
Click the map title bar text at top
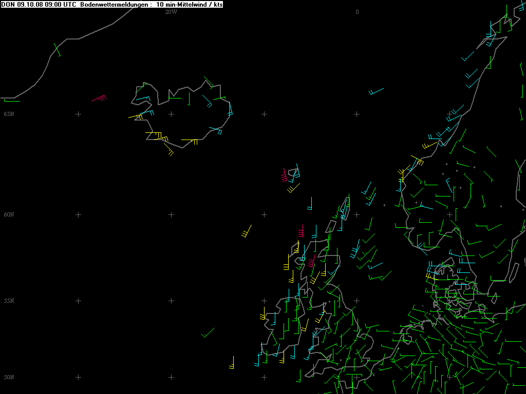point(111,4)
